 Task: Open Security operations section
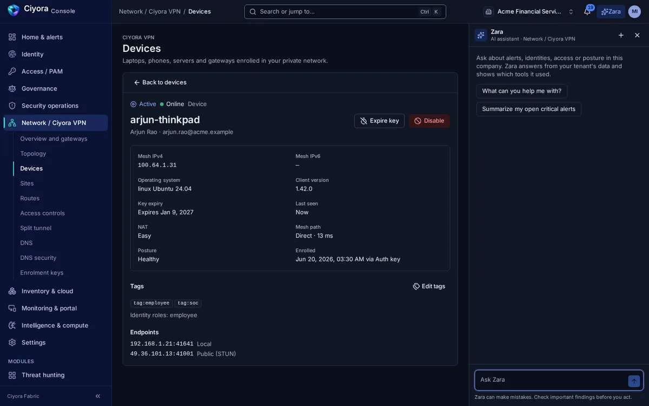pyautogui.click(x=56, y=106)
